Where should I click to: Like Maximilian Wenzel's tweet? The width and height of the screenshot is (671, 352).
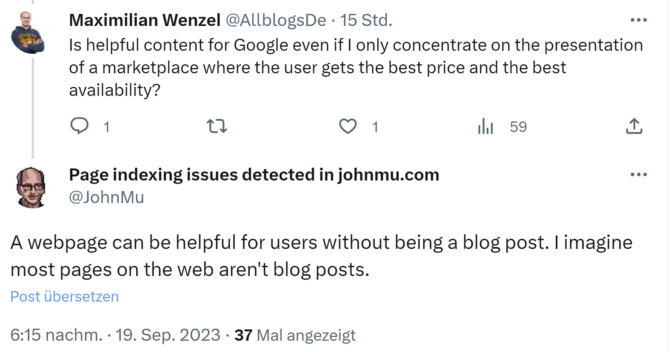point(348,127)
